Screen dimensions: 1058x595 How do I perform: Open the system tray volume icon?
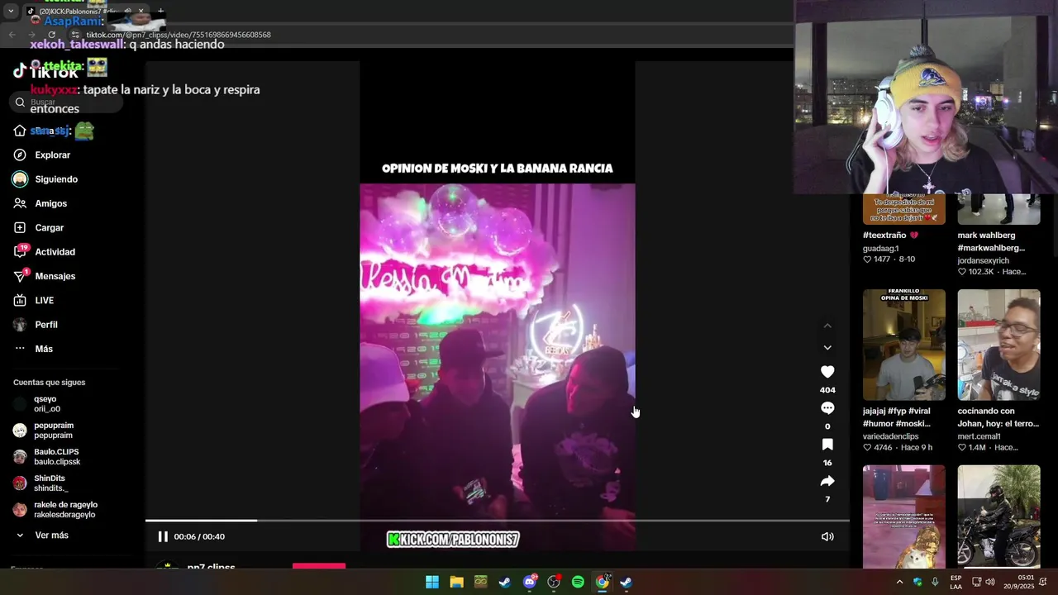point(990,583)
